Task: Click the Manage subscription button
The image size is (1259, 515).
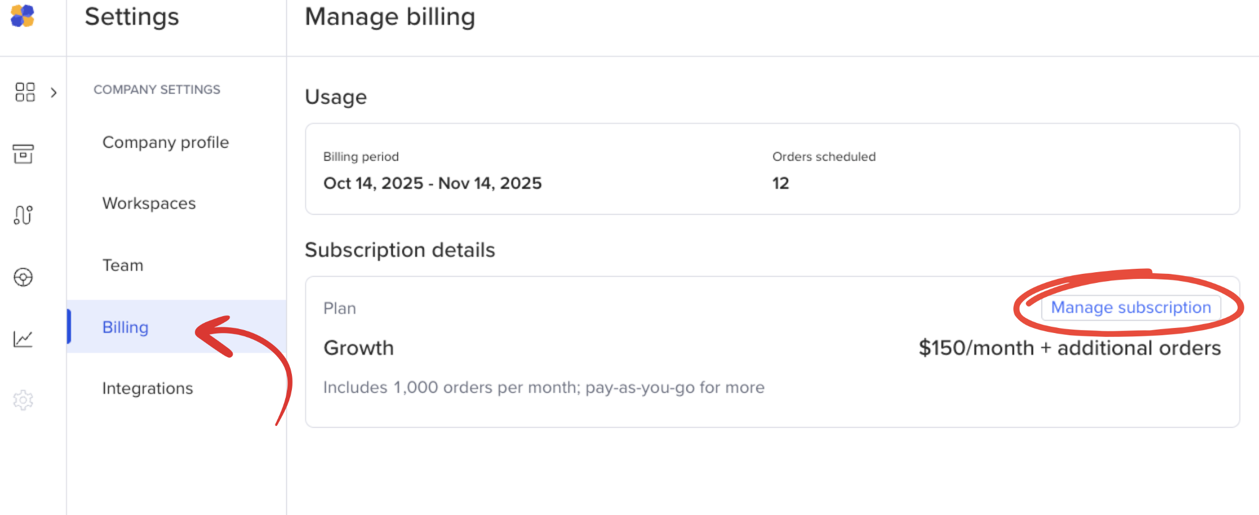Action: pos(1131,308)
